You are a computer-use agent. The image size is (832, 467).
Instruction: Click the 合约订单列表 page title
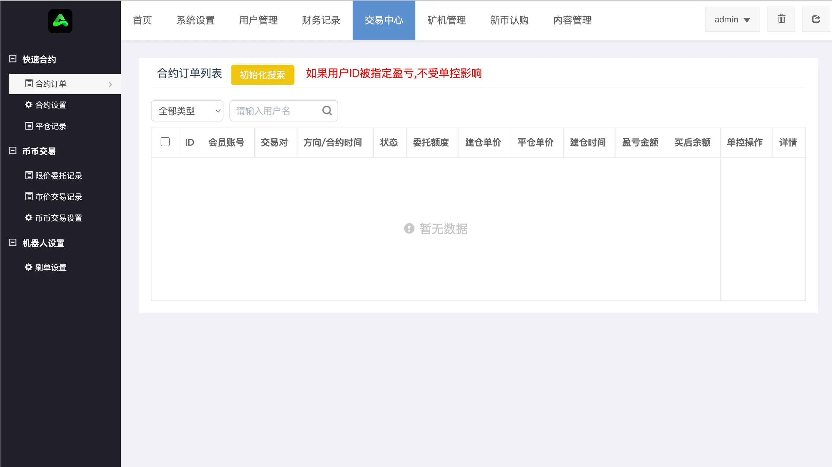tap(190, 73)
